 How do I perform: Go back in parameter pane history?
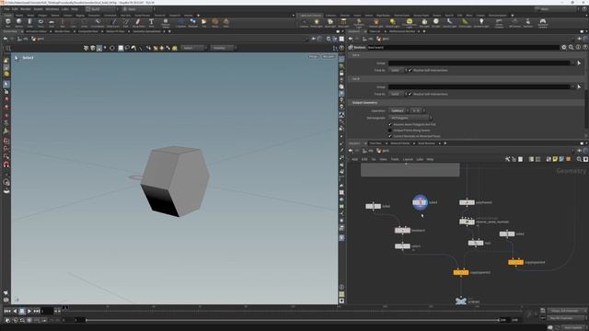[350, 39]
